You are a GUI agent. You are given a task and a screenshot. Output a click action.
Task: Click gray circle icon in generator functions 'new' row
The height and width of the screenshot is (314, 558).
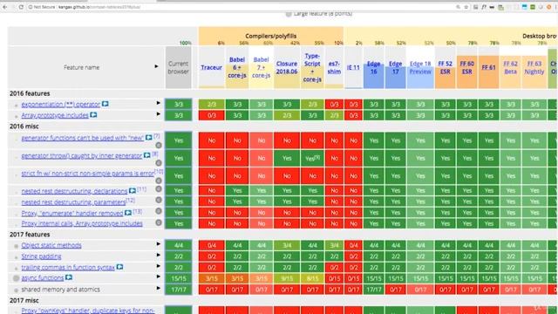159,146
